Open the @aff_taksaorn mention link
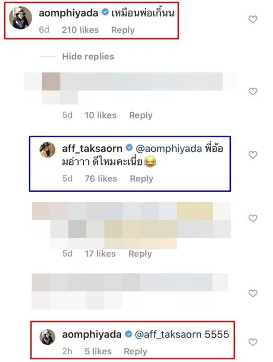The image size is (273, 362). 168,334
